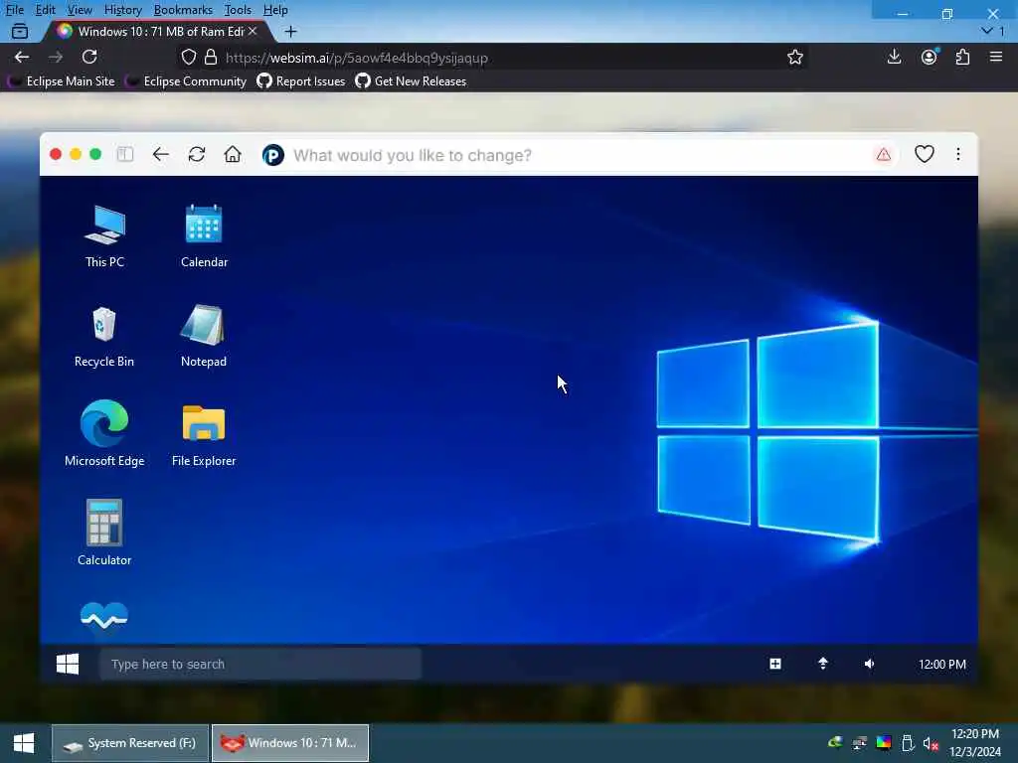Open the View menu
Viewport: 1018px width, 763px height.
[80, 10]
